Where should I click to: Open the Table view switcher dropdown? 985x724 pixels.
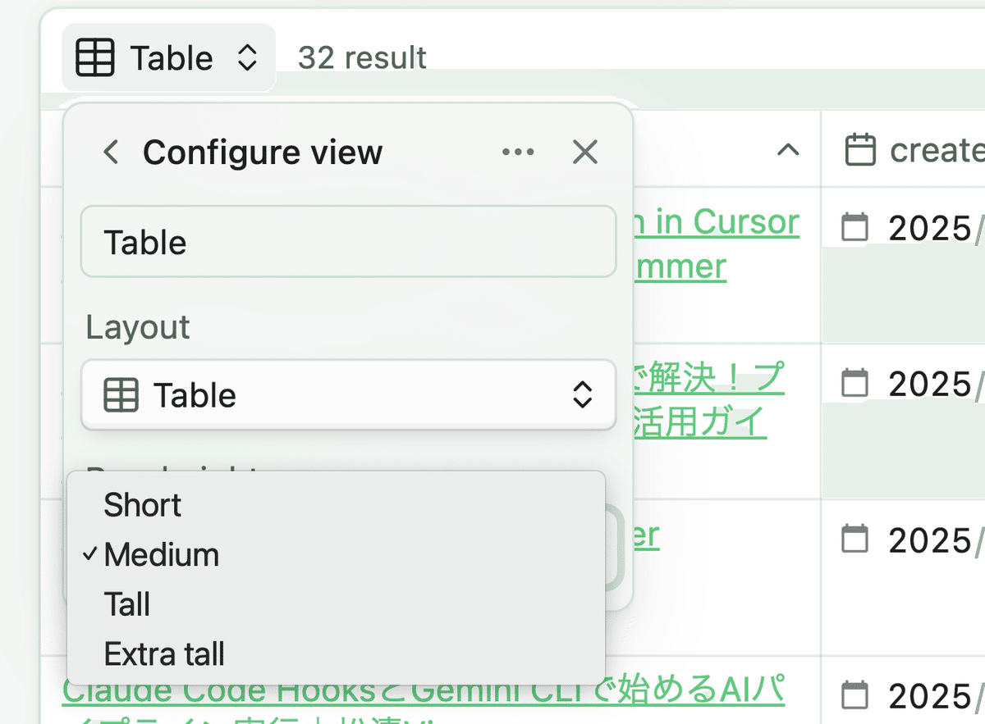[x=169, y=58]
